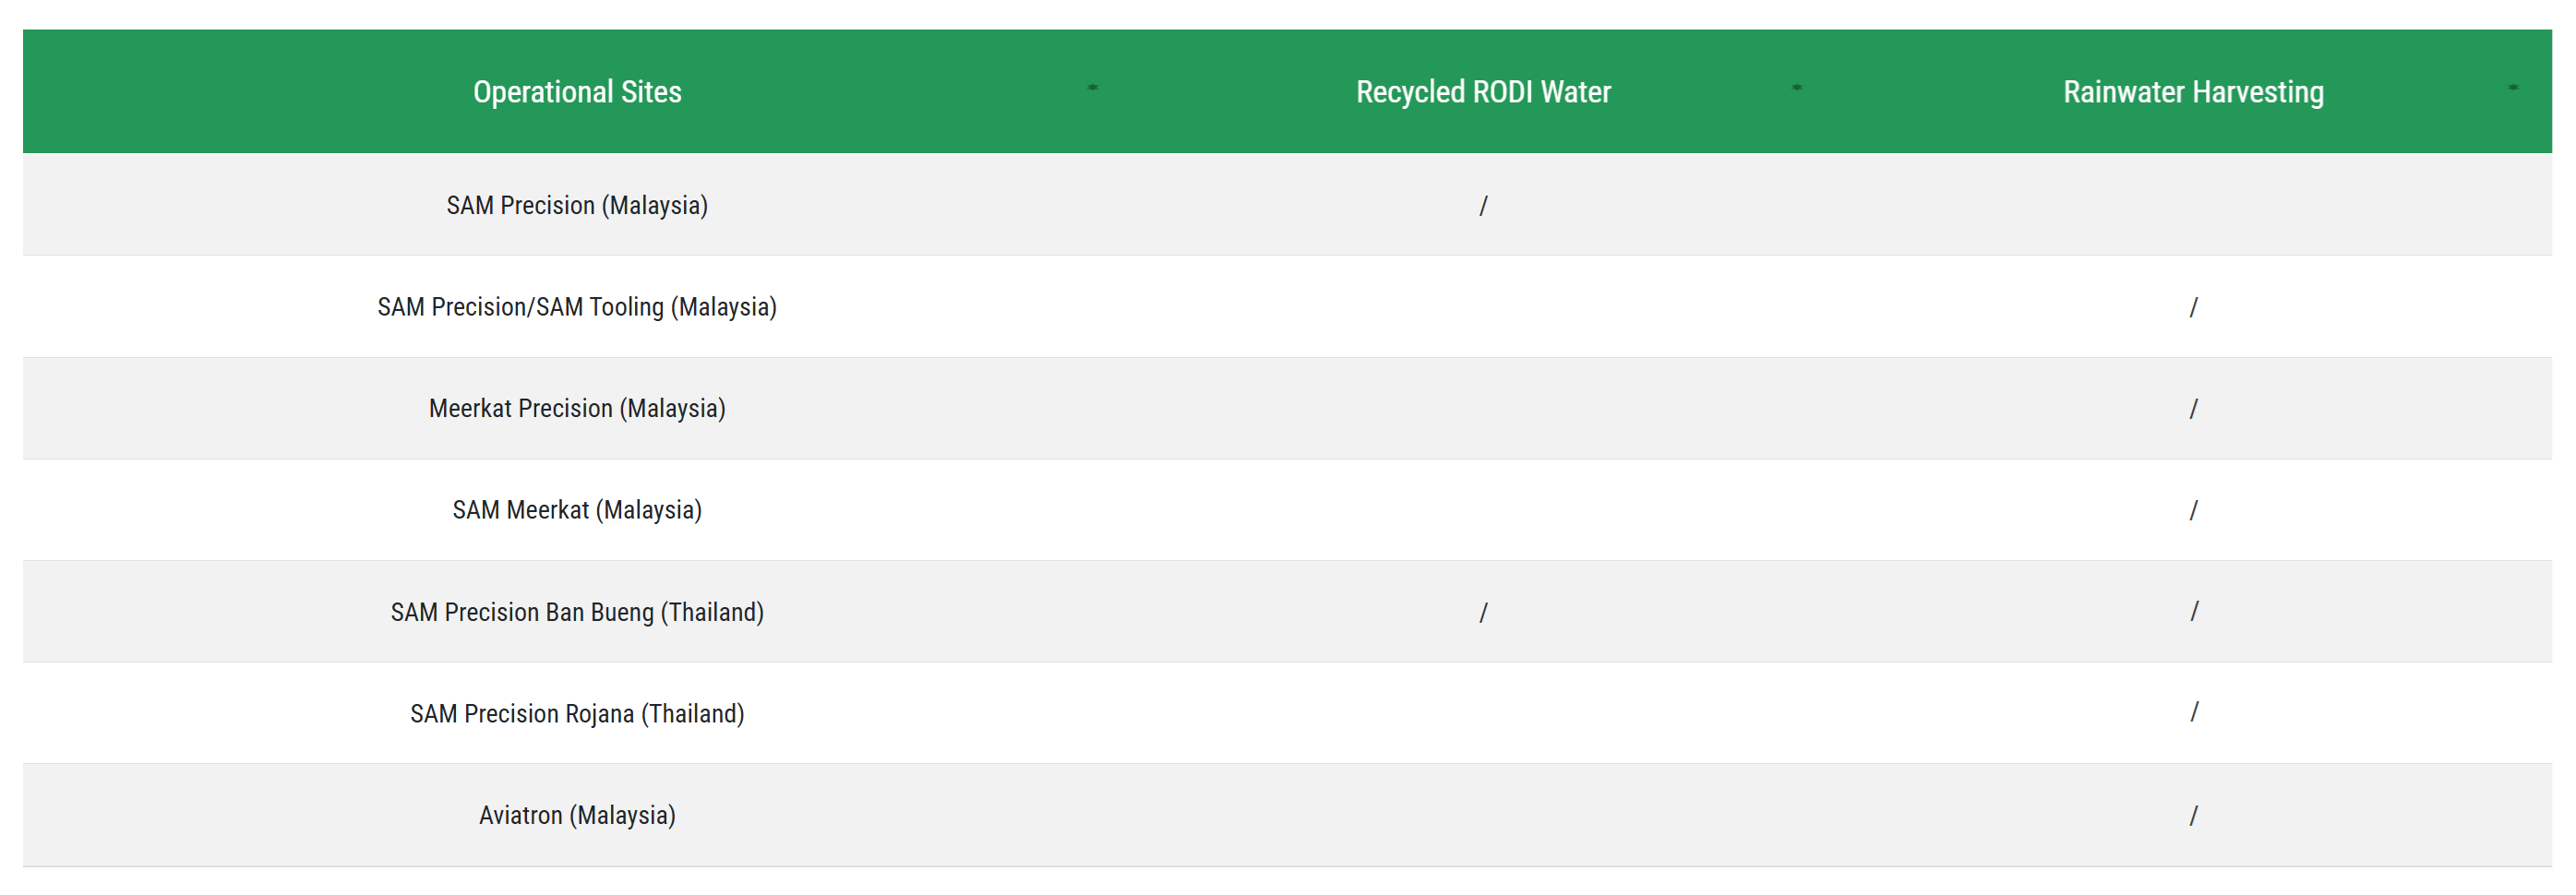Click Rainwater mark for SAM Meerkat
This screenshot has height=895, width=2576.
pyautogui.click(x=2193, y=510)
